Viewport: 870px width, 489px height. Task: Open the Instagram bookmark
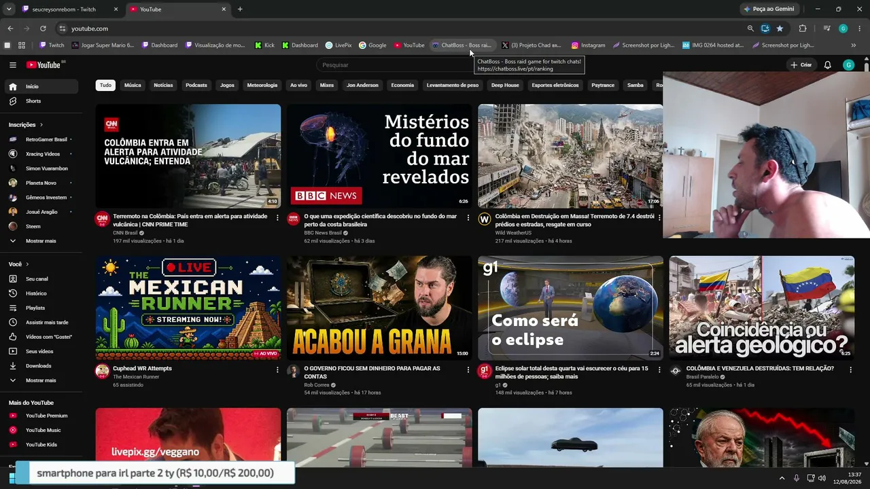coord(588,46)
